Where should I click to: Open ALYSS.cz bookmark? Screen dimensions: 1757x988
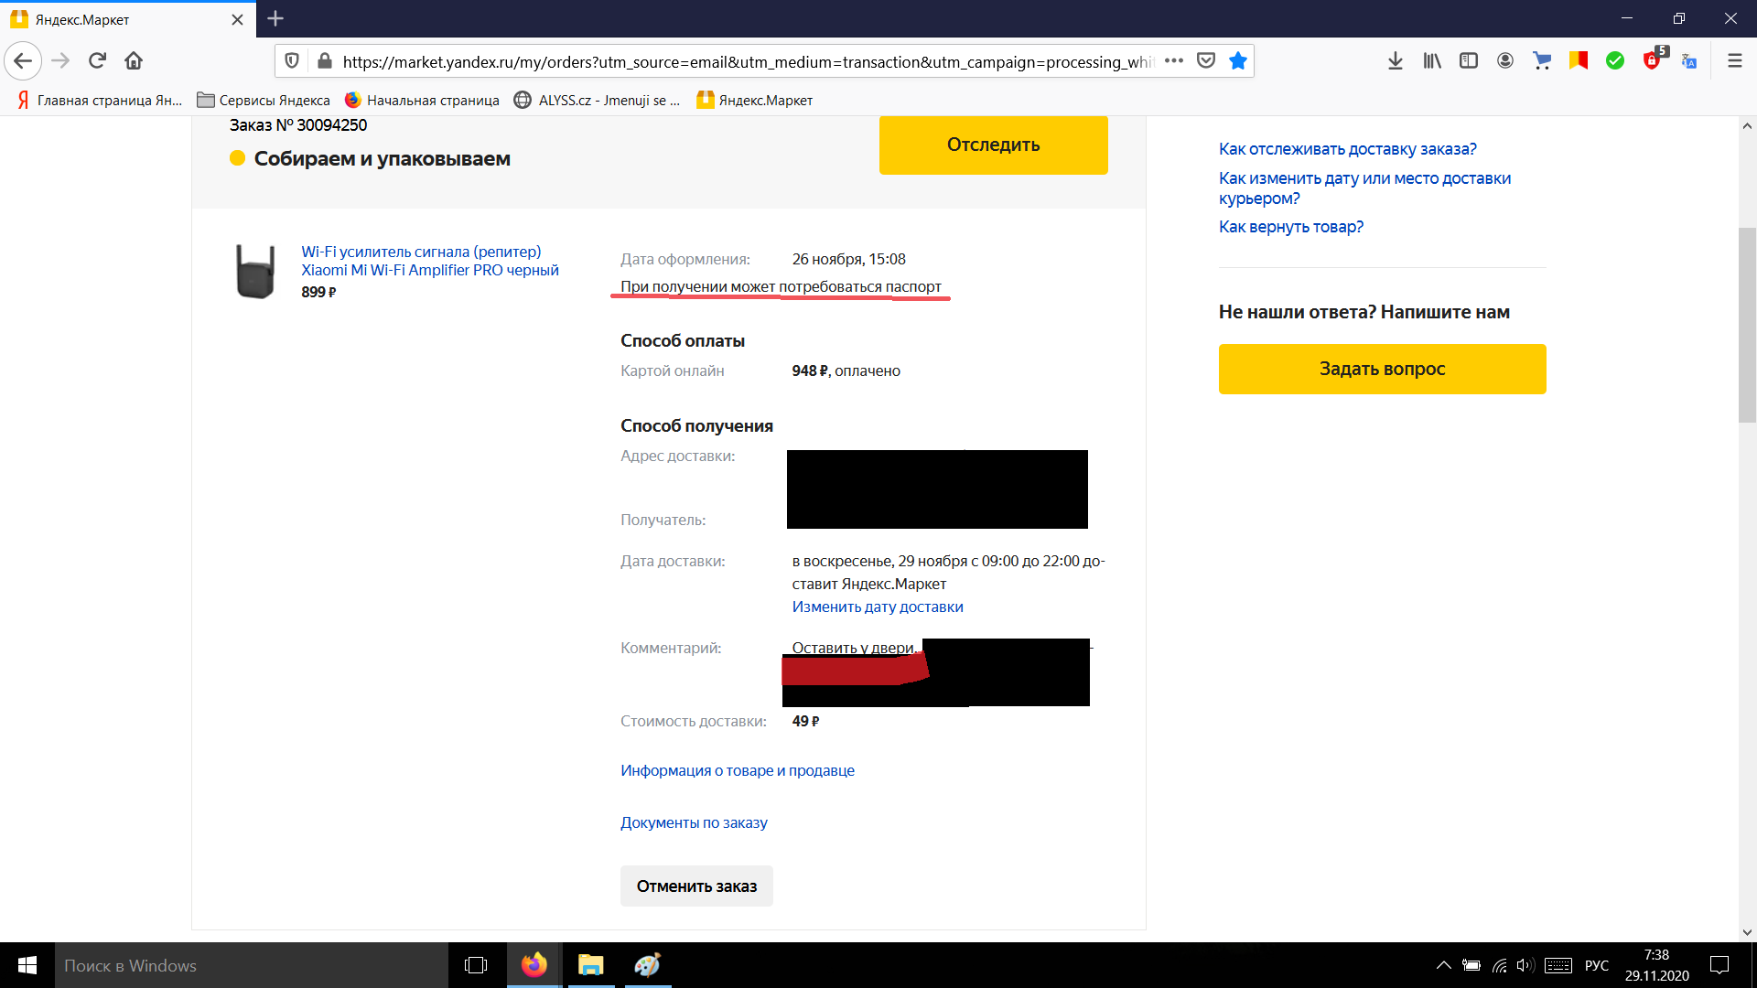tap(598, 101)
